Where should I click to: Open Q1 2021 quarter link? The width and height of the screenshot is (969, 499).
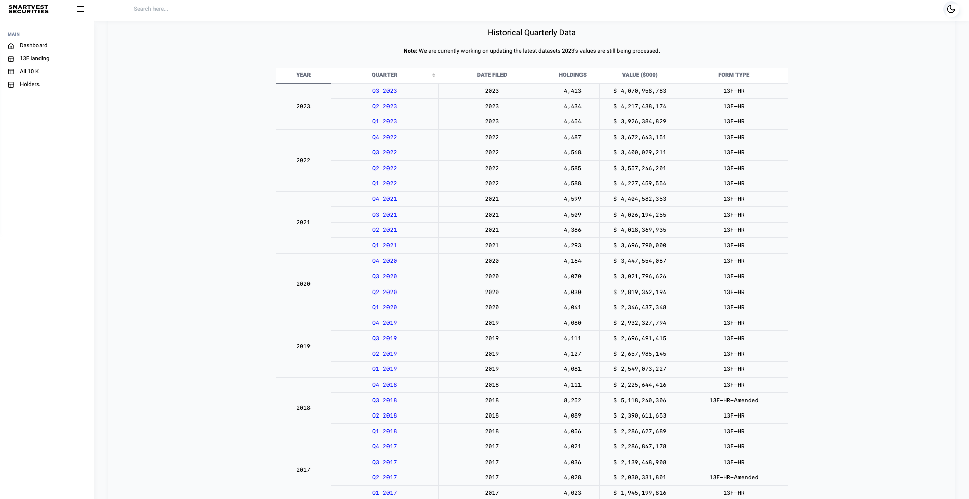(384, 246)
